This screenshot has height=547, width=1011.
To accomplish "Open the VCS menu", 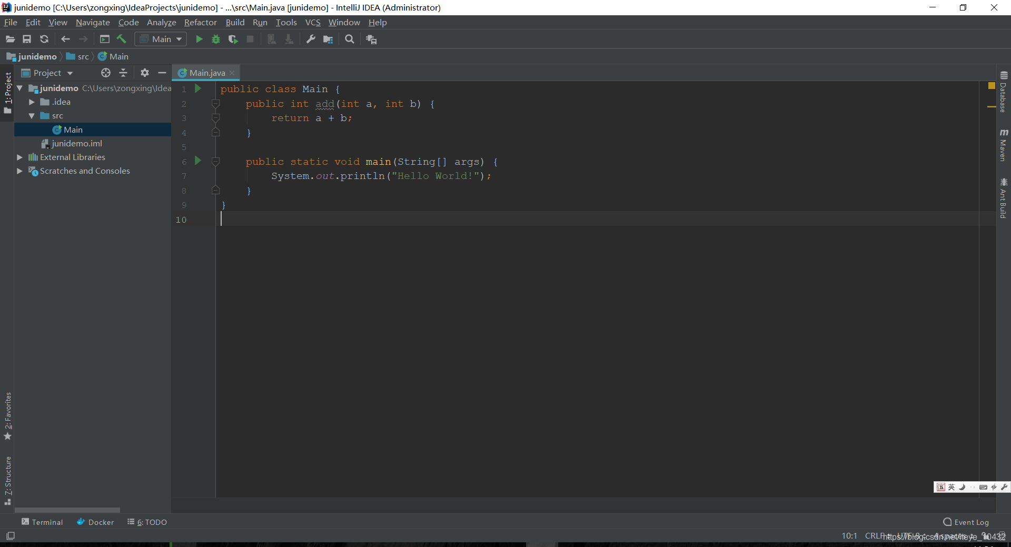I will (x=313, y=22).
